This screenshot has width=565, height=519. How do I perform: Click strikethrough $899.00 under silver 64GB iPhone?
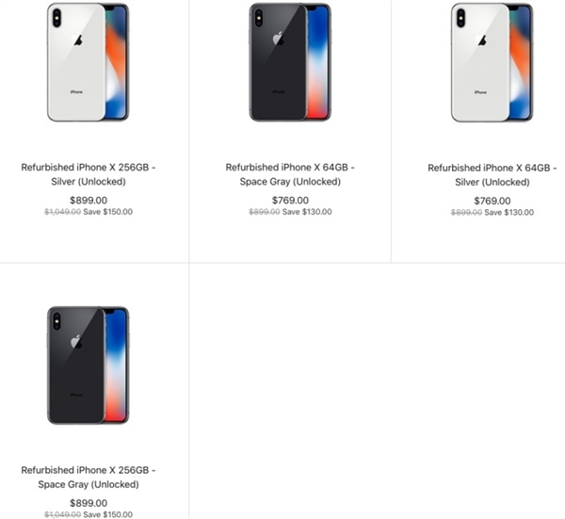(466, 213)
